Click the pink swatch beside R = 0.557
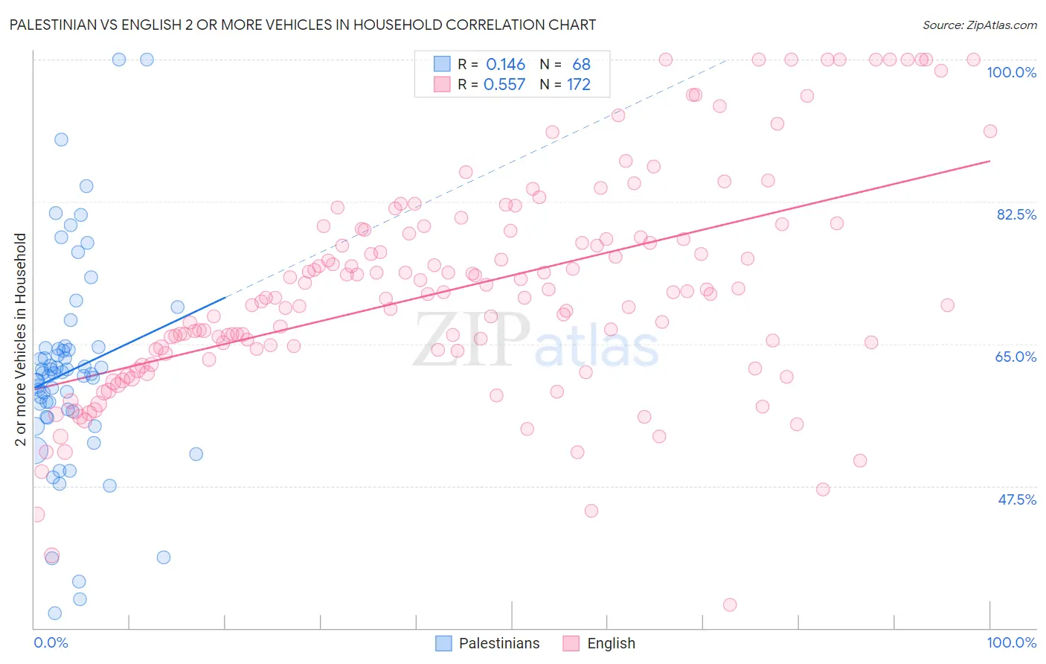Screen dimensions: 1046x664 (x=442, y=84)
